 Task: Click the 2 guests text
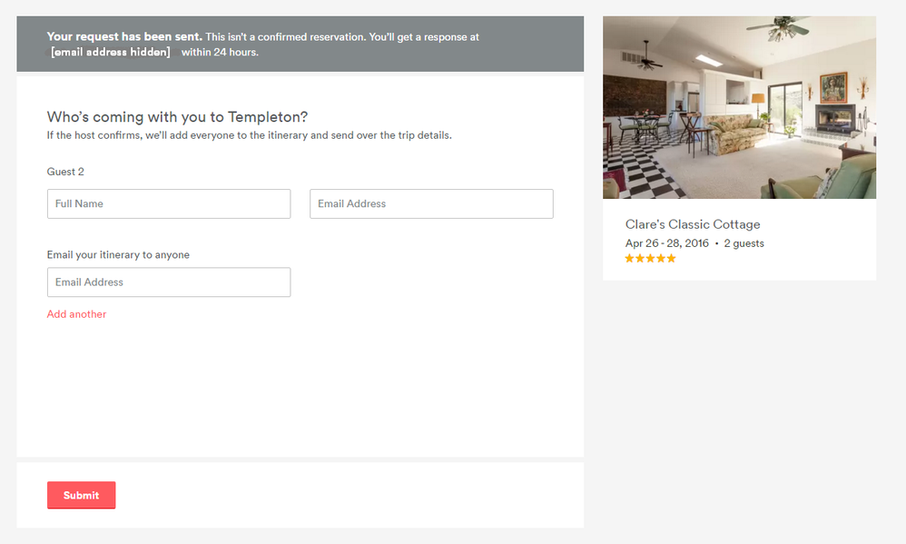coord(744,243)
